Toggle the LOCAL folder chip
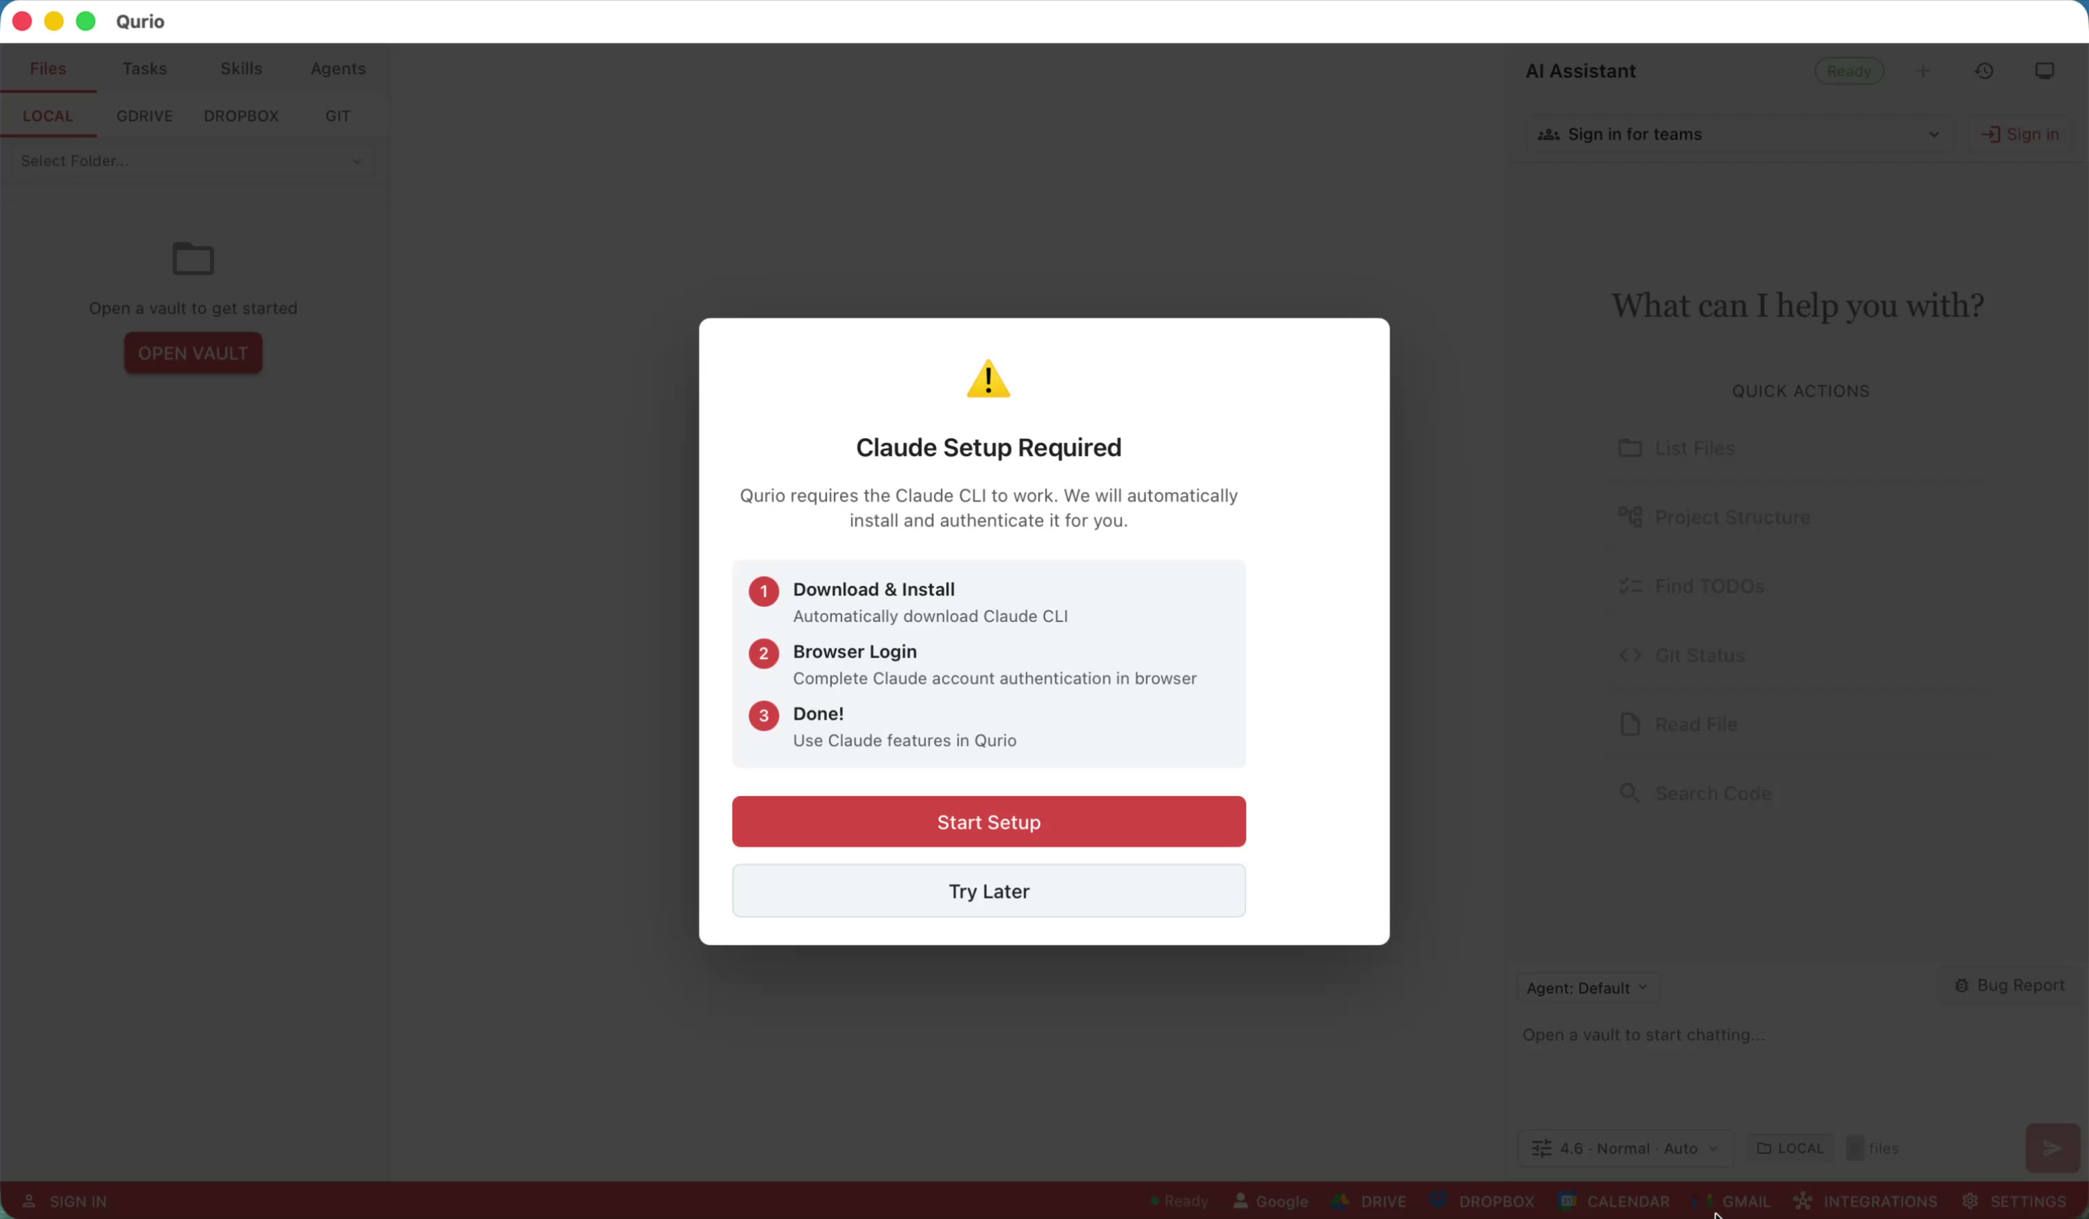Image resolution: width=2089 pixels, height=1219 pixels. pyautogui.click(x=1791, y=1148)
